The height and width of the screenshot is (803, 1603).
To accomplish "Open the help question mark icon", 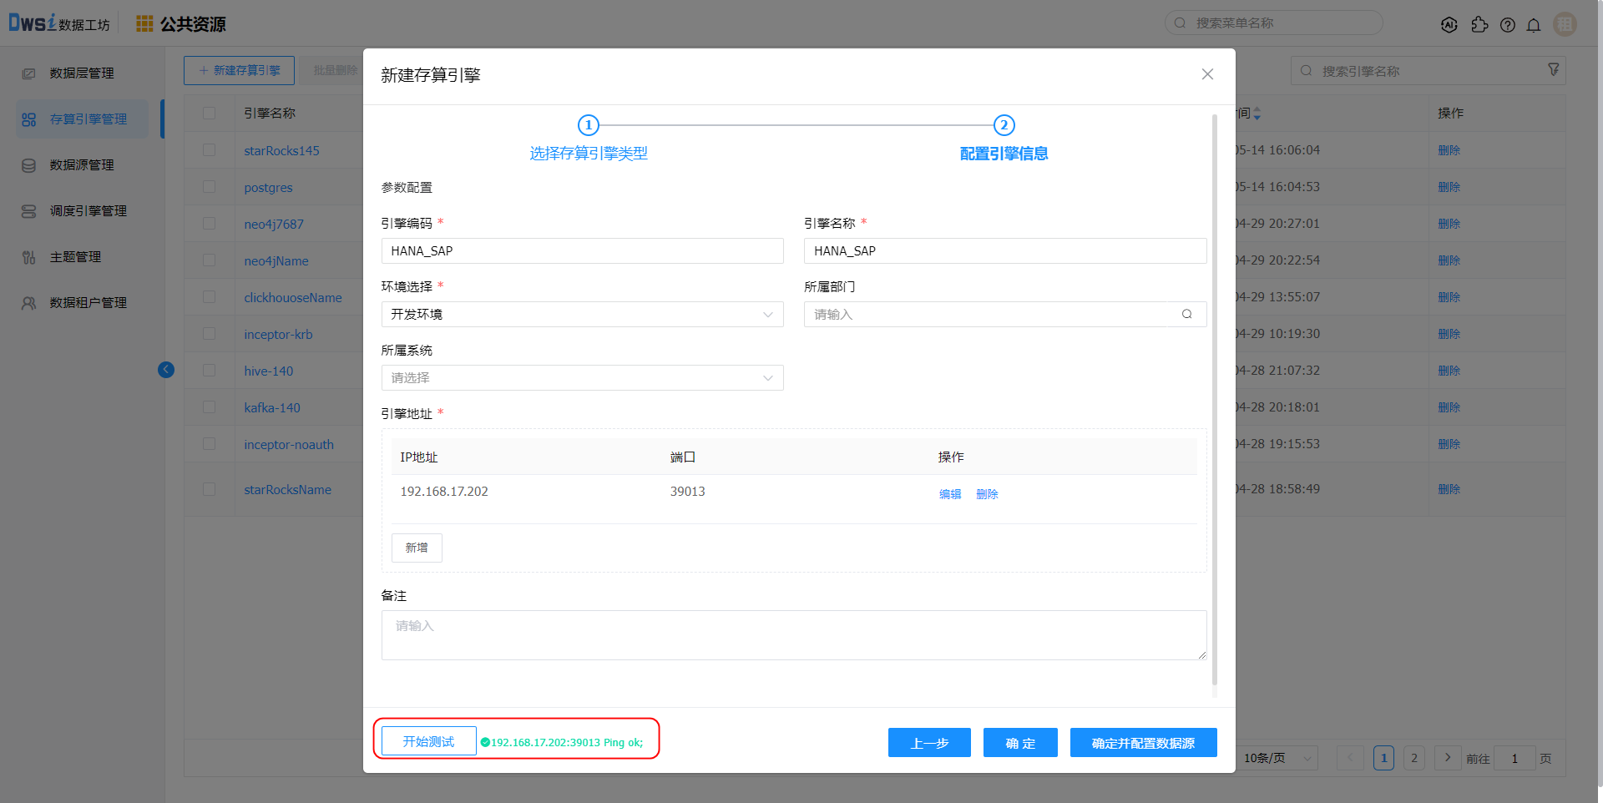I will (1507, 25).
